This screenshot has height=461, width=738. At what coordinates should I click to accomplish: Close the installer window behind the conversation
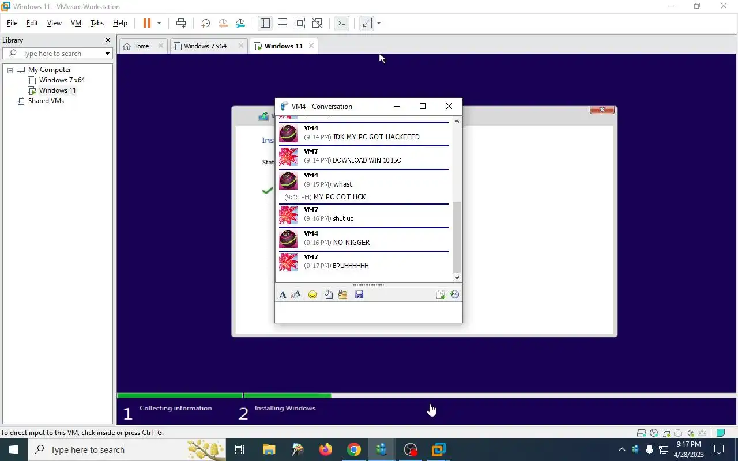point(603,109)
